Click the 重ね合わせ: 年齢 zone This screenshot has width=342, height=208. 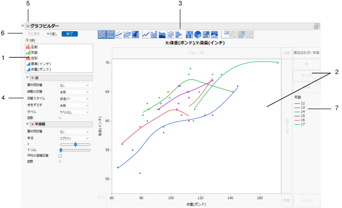click(306, 53)
